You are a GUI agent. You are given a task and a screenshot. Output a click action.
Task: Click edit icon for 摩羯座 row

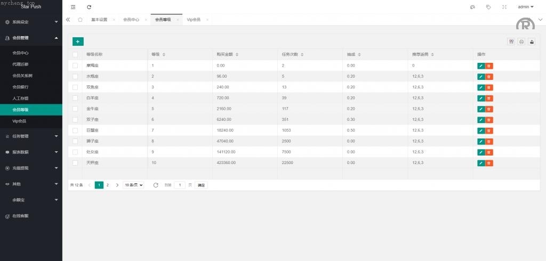pyautogui.click(x=481, y=66)
